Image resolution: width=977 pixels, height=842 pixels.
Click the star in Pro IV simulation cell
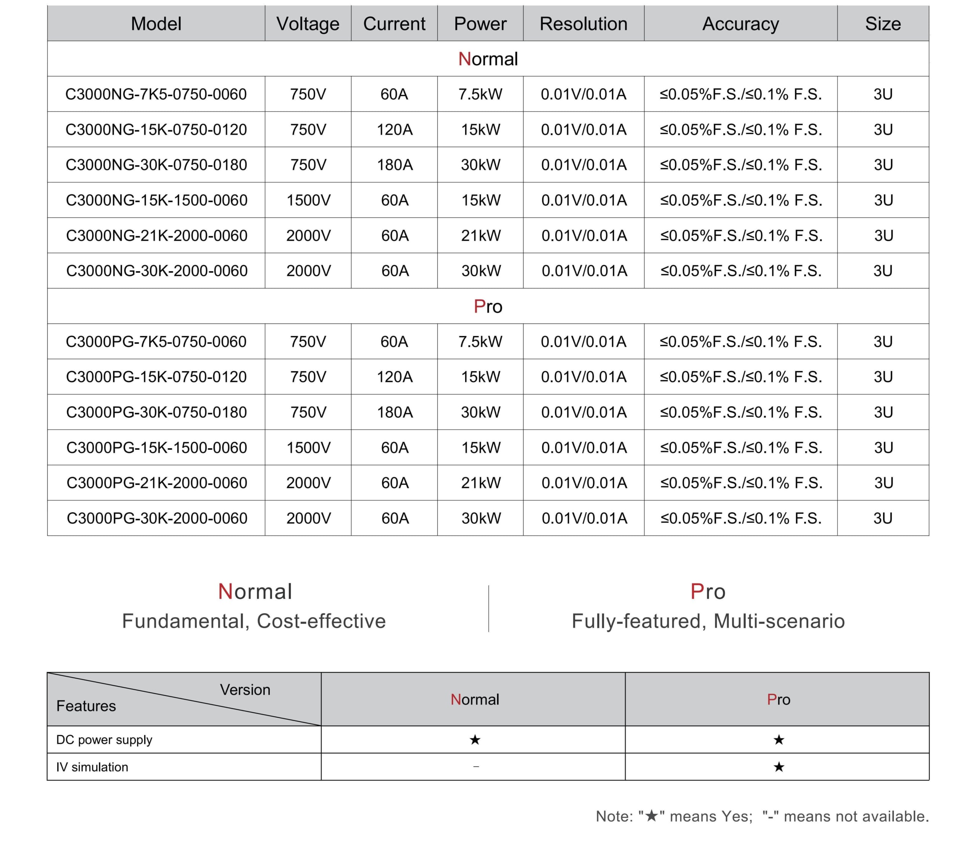[779, 767]
